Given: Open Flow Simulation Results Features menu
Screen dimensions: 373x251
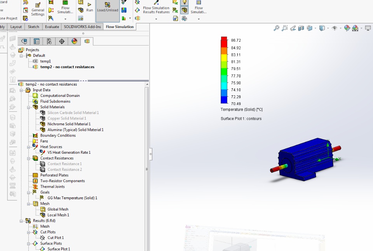Looking at the screenshot, I should 156,10.
